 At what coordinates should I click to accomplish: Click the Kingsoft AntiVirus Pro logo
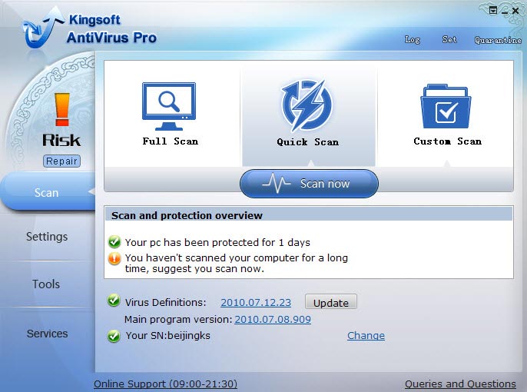pos(90,28)
